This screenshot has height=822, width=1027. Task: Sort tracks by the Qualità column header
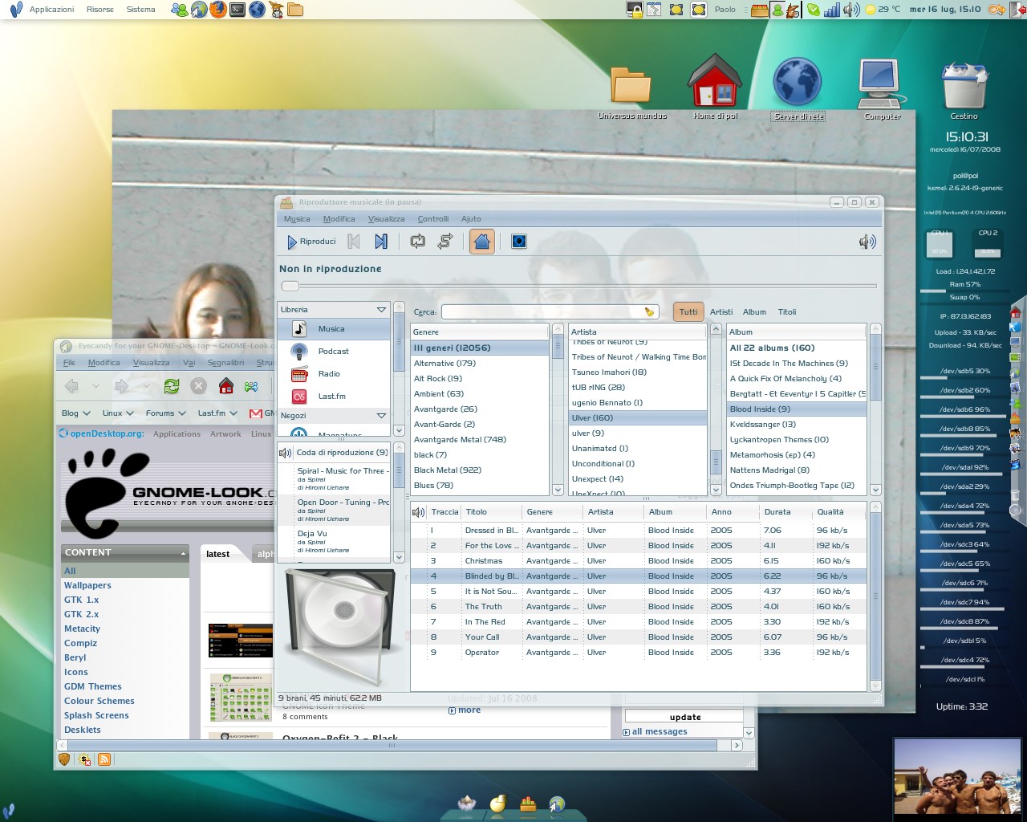838,511
